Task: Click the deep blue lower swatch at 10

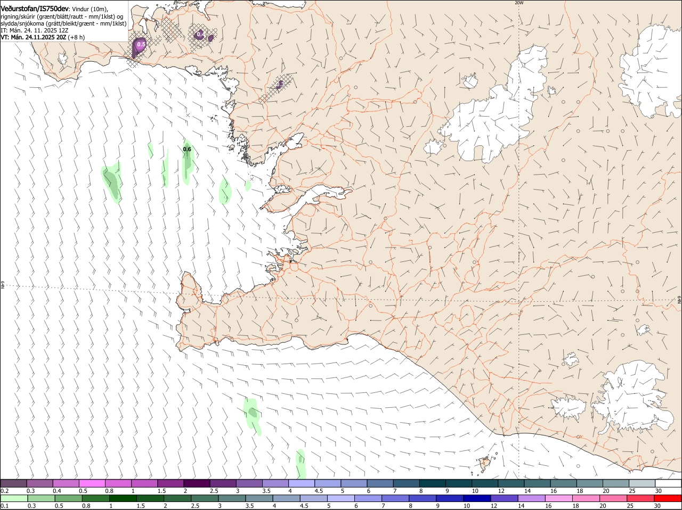Action: click(477, 498)
